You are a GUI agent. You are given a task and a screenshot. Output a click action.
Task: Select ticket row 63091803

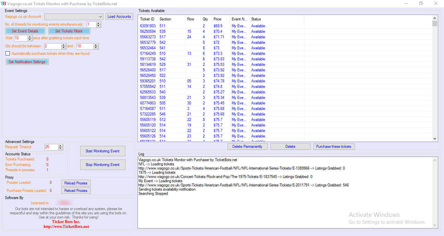[285, 26]
